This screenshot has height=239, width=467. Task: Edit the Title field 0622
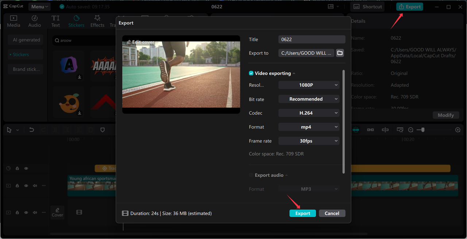click(312, 39)
